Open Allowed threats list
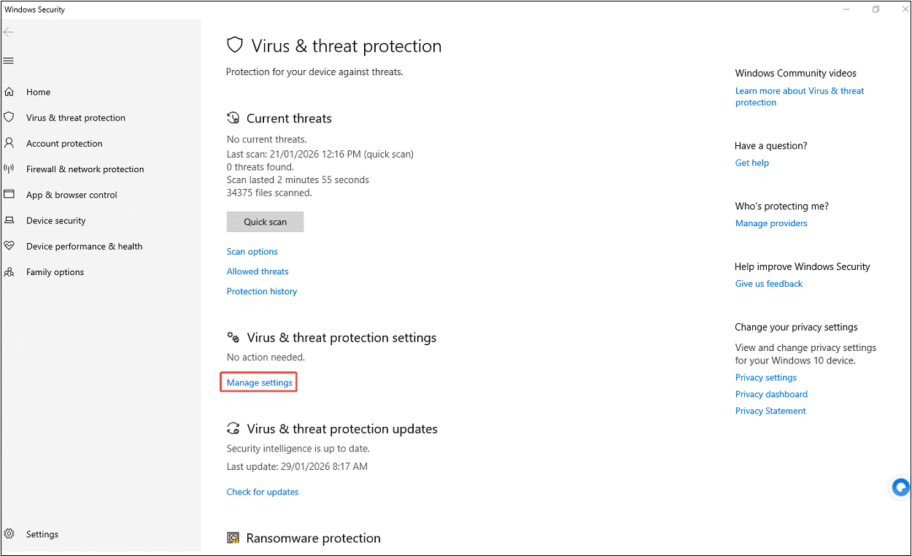 pyautogui.click(x=258, y=271)
